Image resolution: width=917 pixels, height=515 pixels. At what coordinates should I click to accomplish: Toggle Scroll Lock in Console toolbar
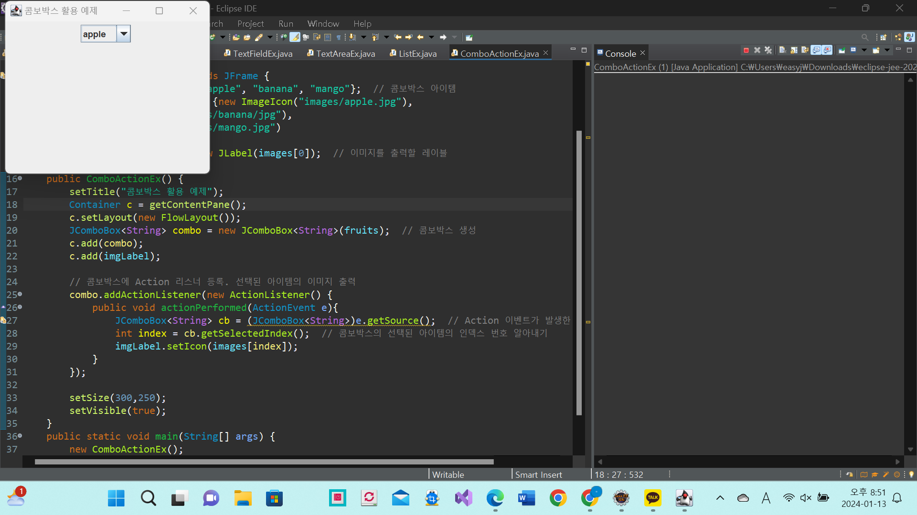coord(794,50)
